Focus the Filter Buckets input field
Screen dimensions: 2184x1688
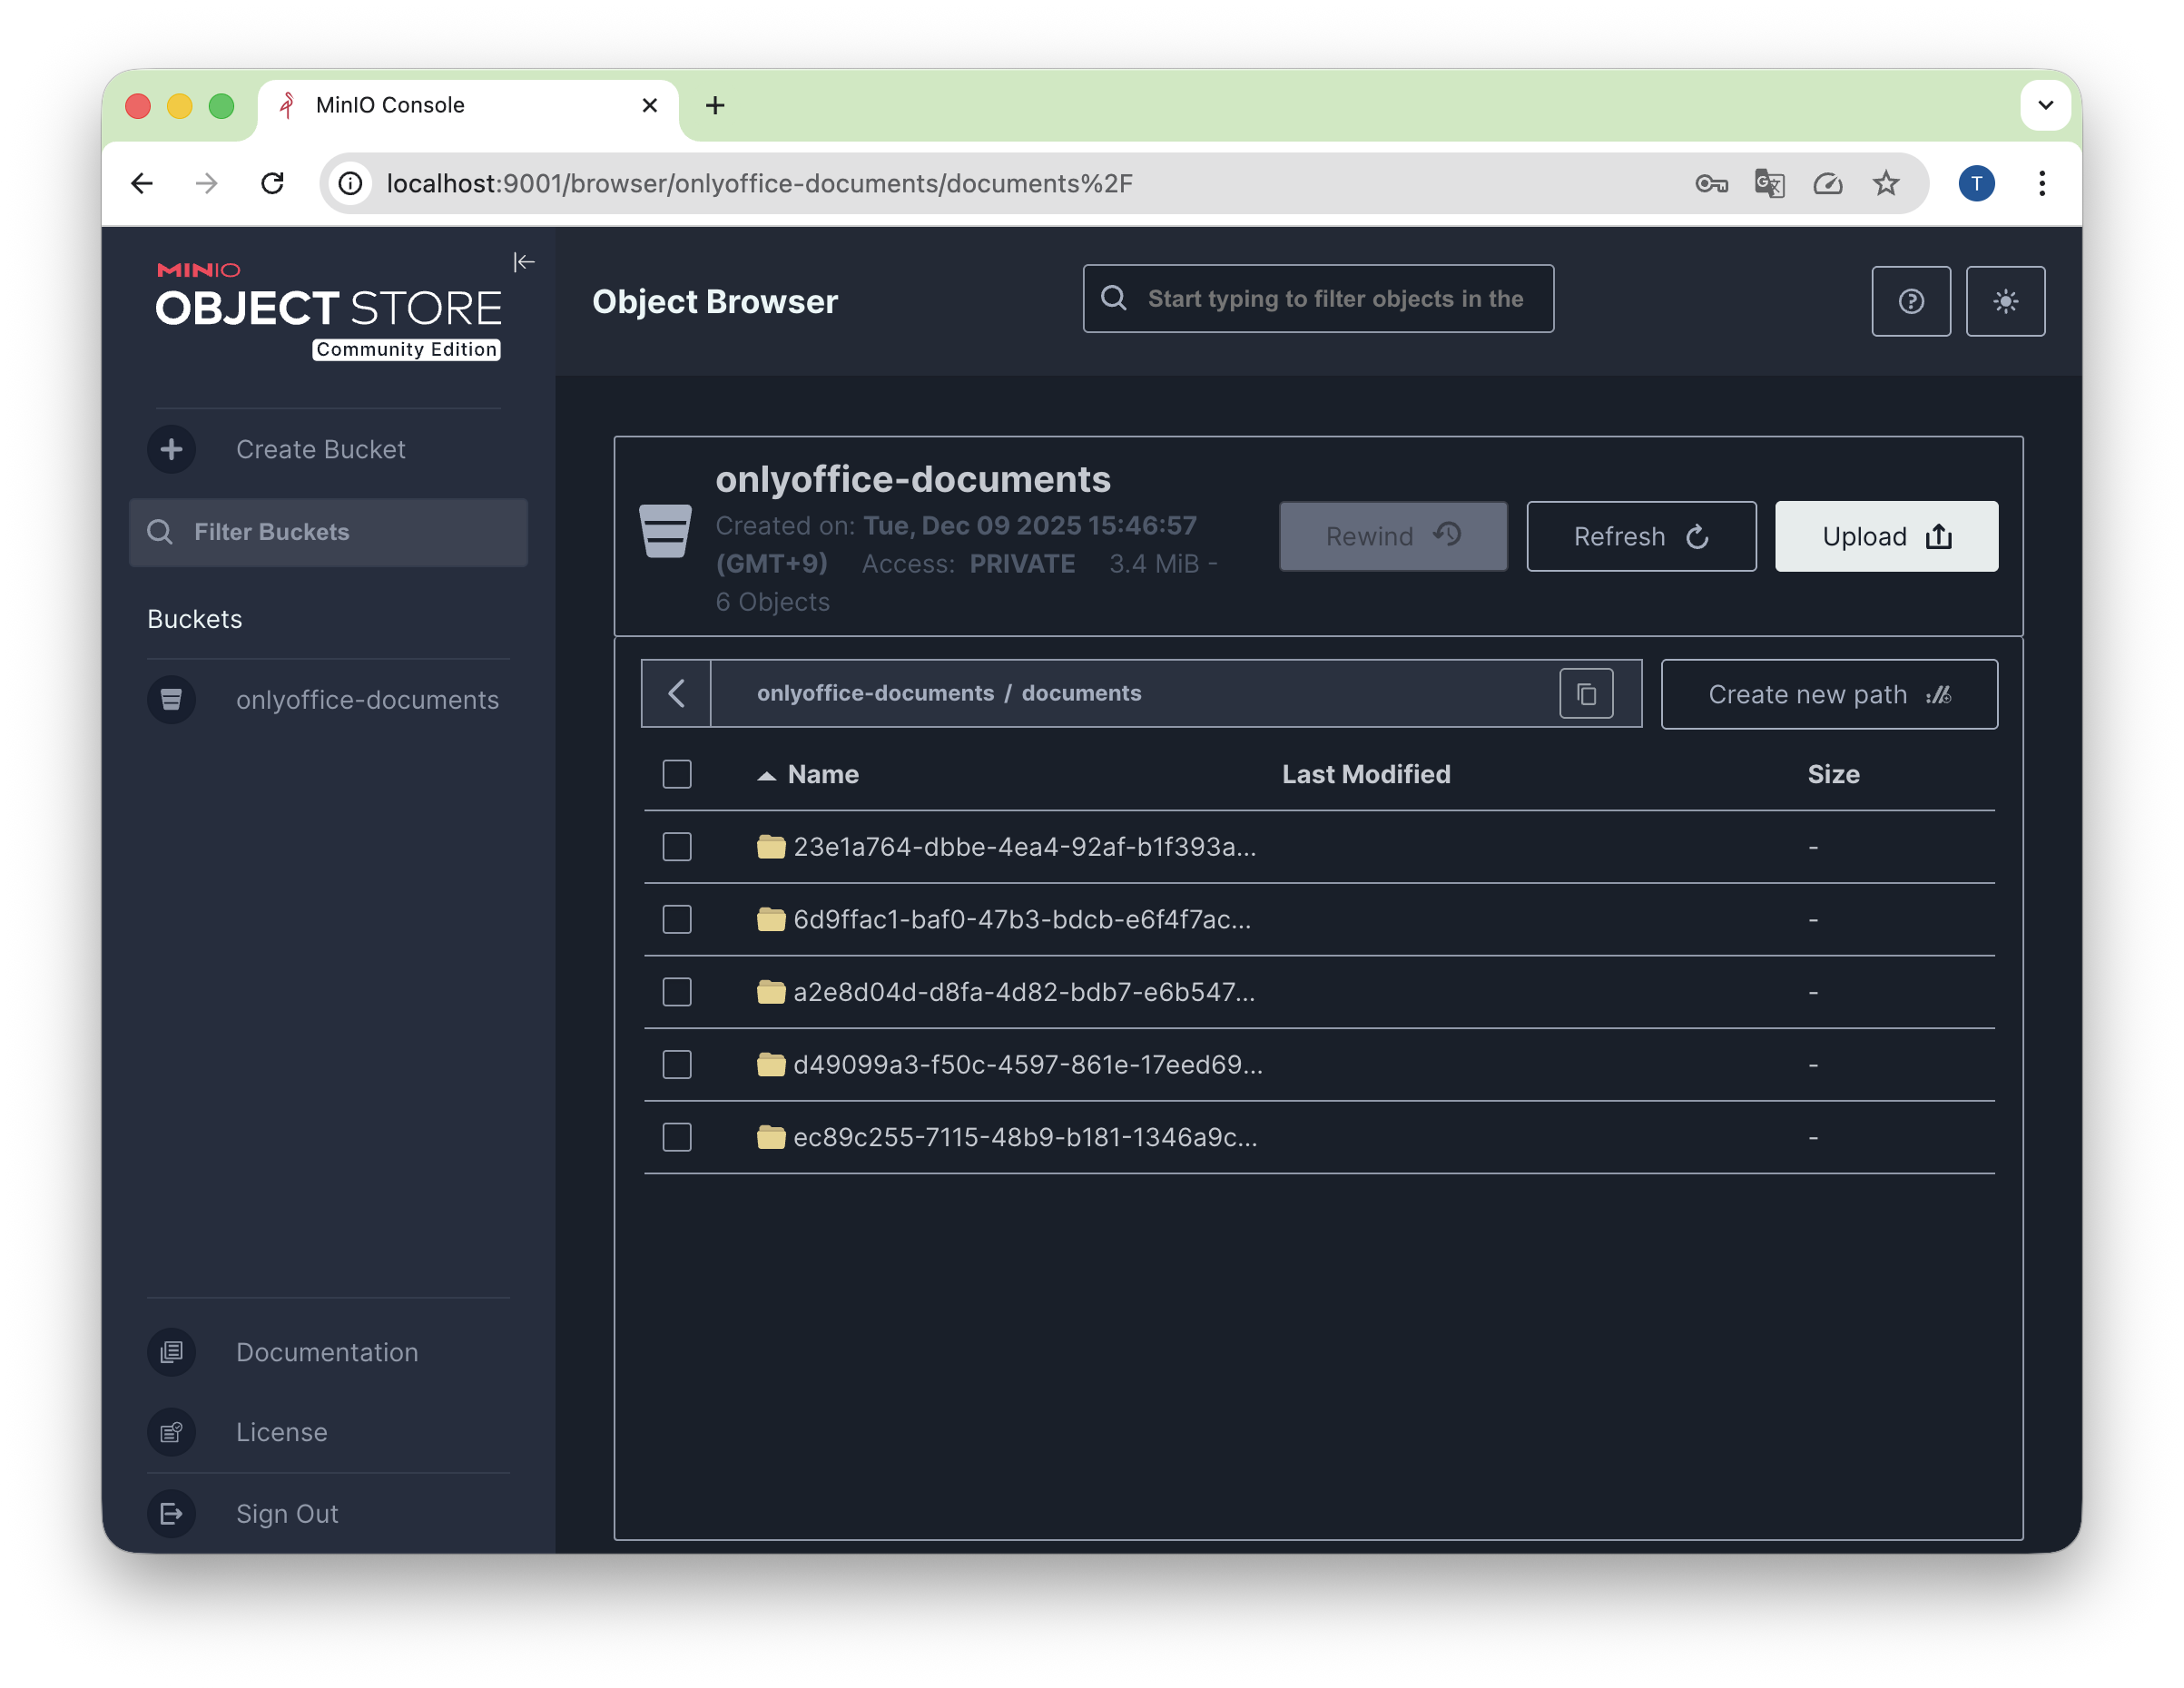click(x=328, y=532)
